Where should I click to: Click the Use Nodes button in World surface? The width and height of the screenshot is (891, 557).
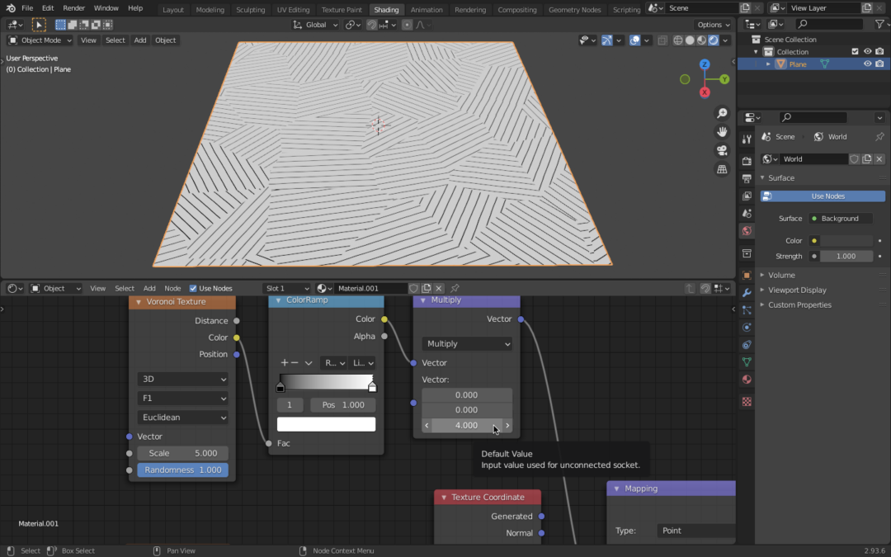point(822,196)
